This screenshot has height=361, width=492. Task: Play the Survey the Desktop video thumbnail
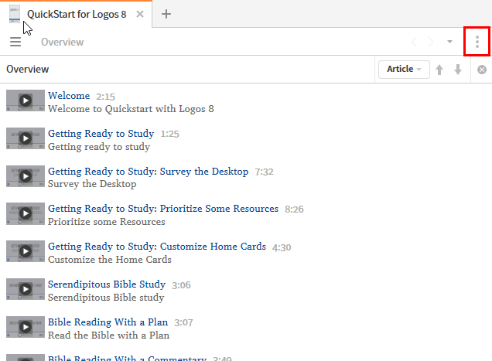point(26,176)
